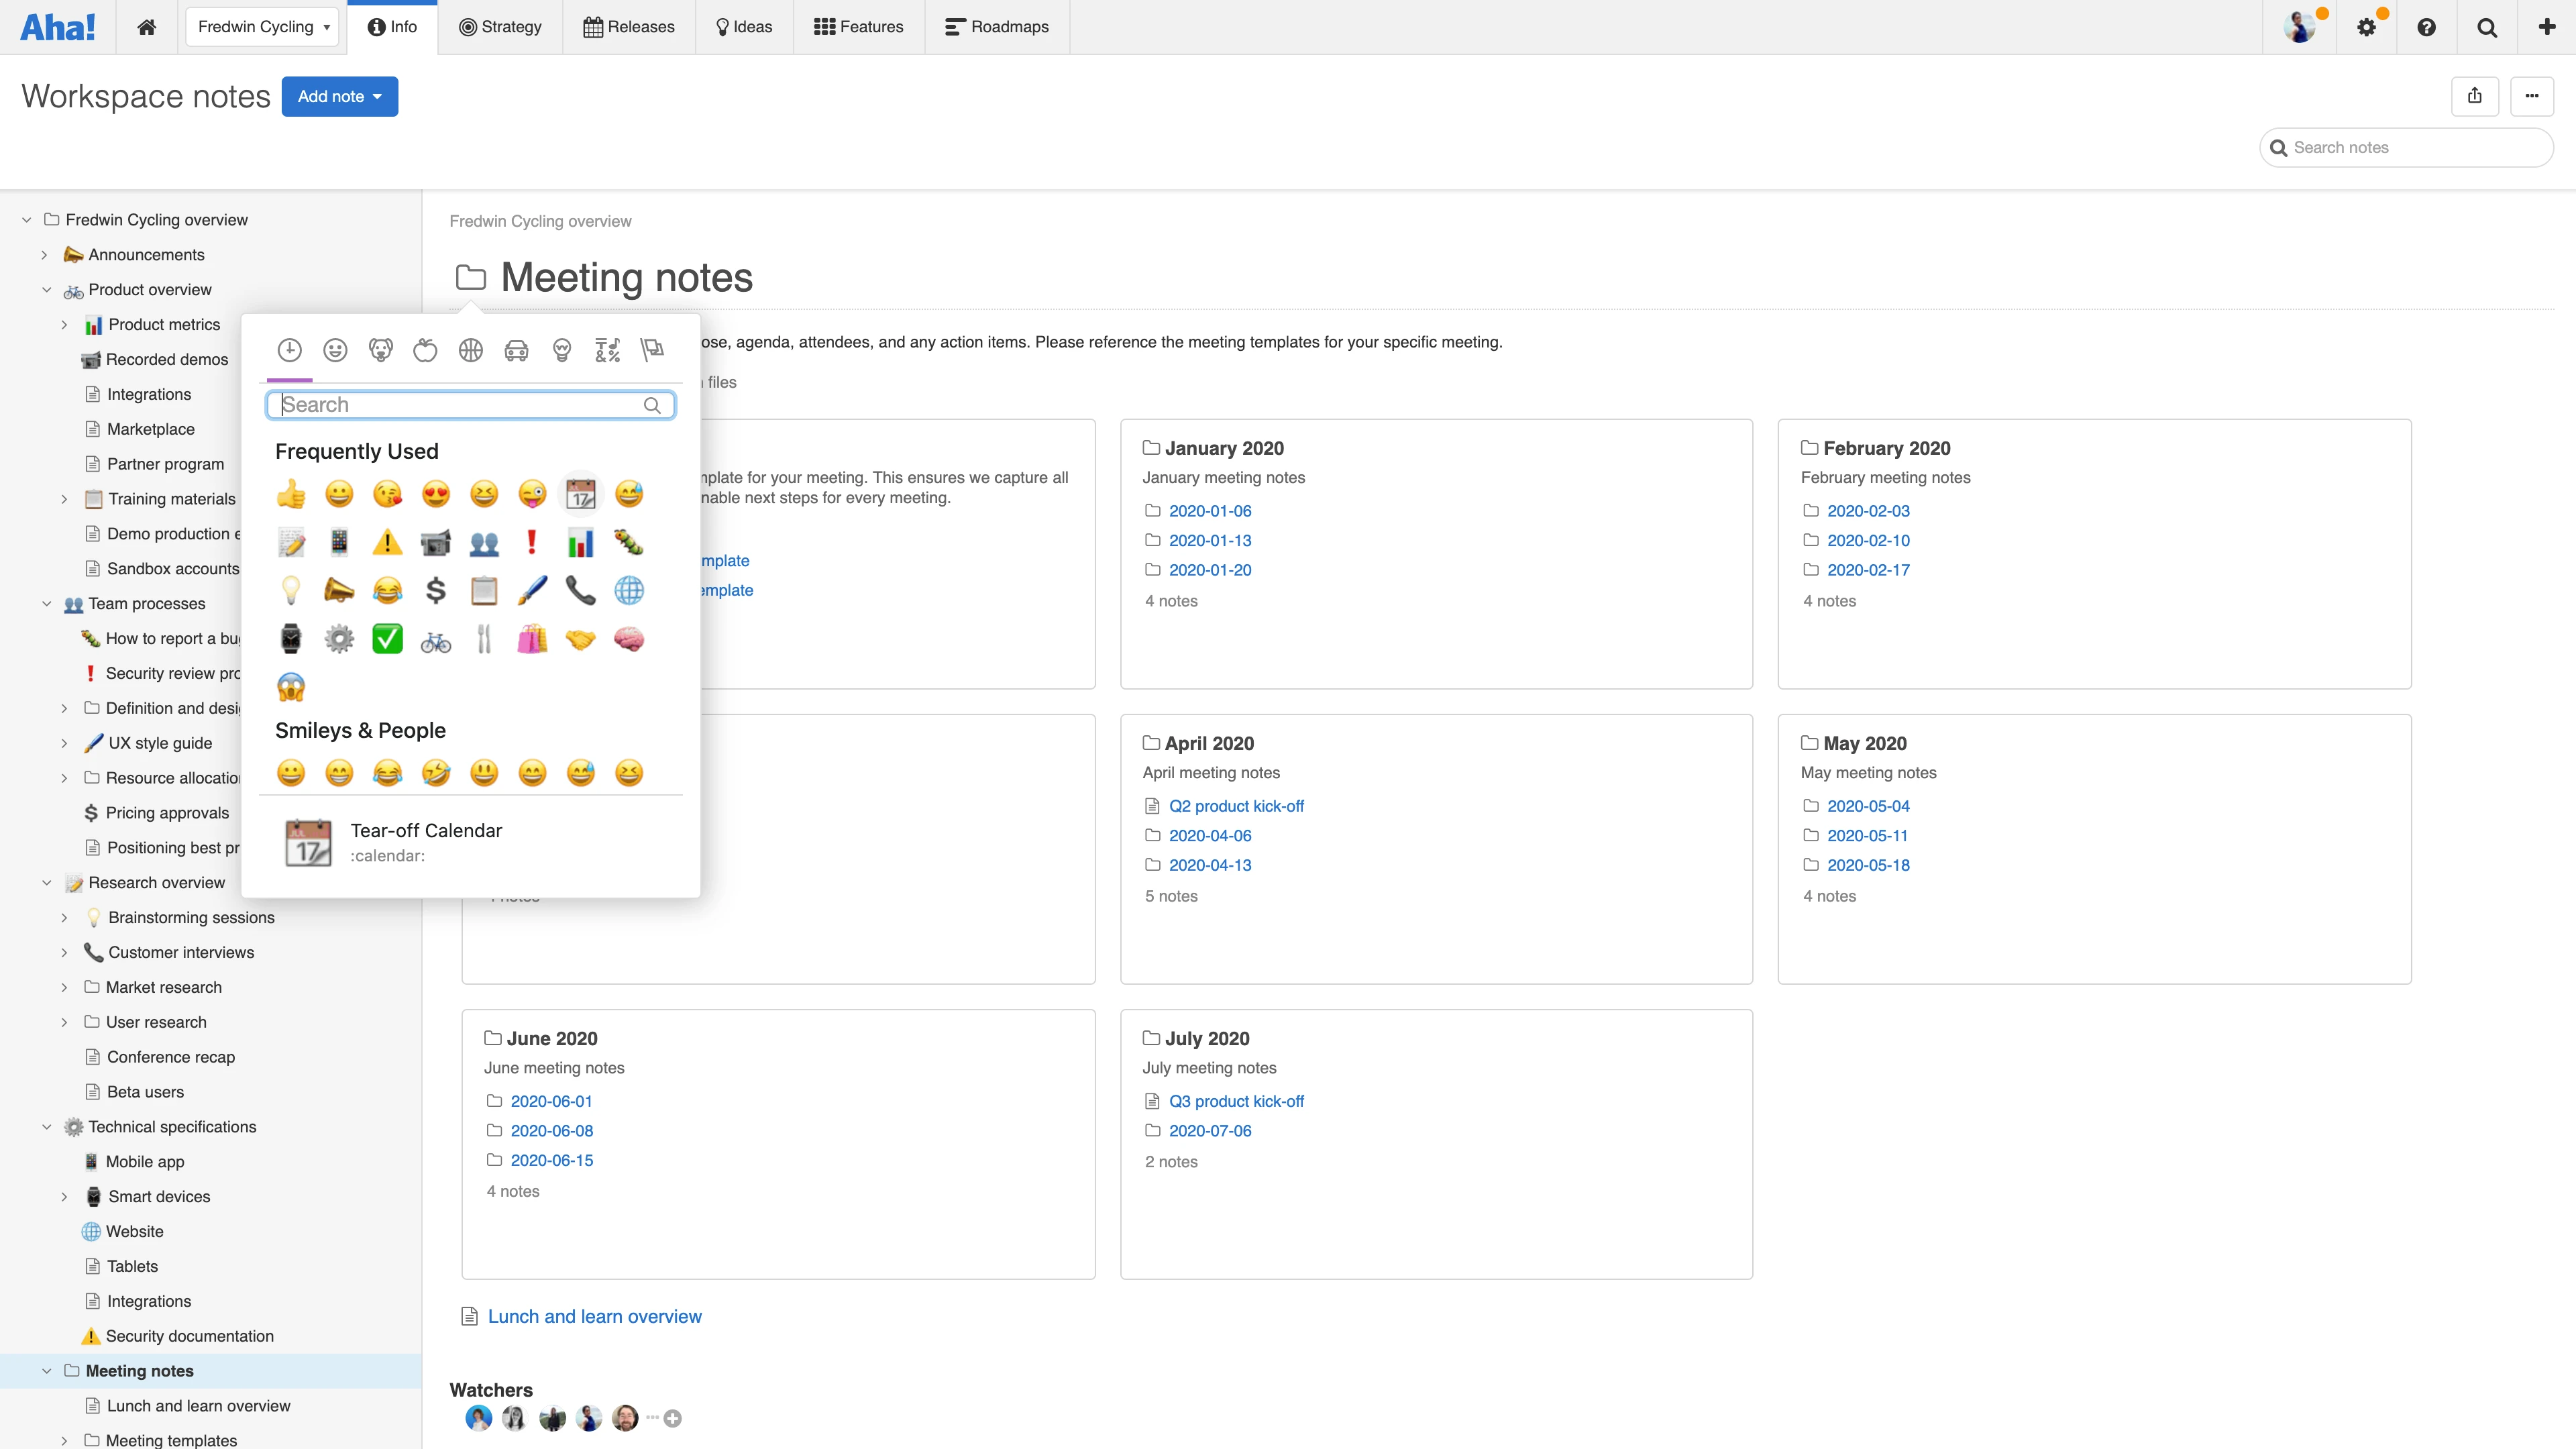Expand the Announcements tree node
Viewport: 2576px width, 1449px height.
(44, 255)
